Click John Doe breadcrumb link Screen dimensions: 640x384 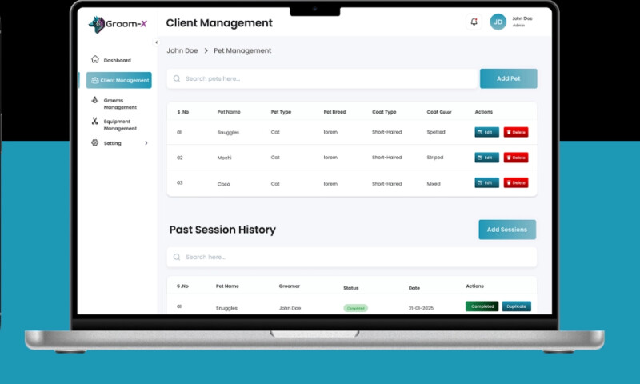(x=182, y=50)
